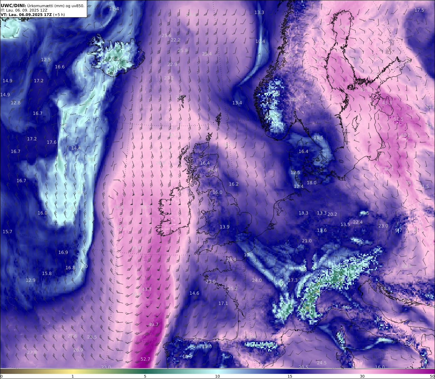Click the 25.2 value near Bay of Biscay

coord(233,288)
